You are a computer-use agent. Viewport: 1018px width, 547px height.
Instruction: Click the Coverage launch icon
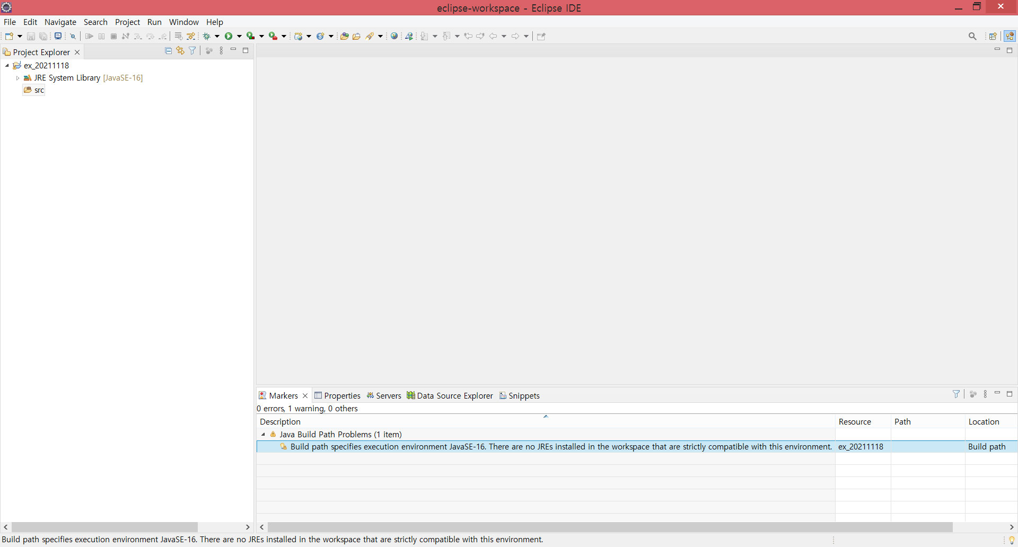click(251, 36)
